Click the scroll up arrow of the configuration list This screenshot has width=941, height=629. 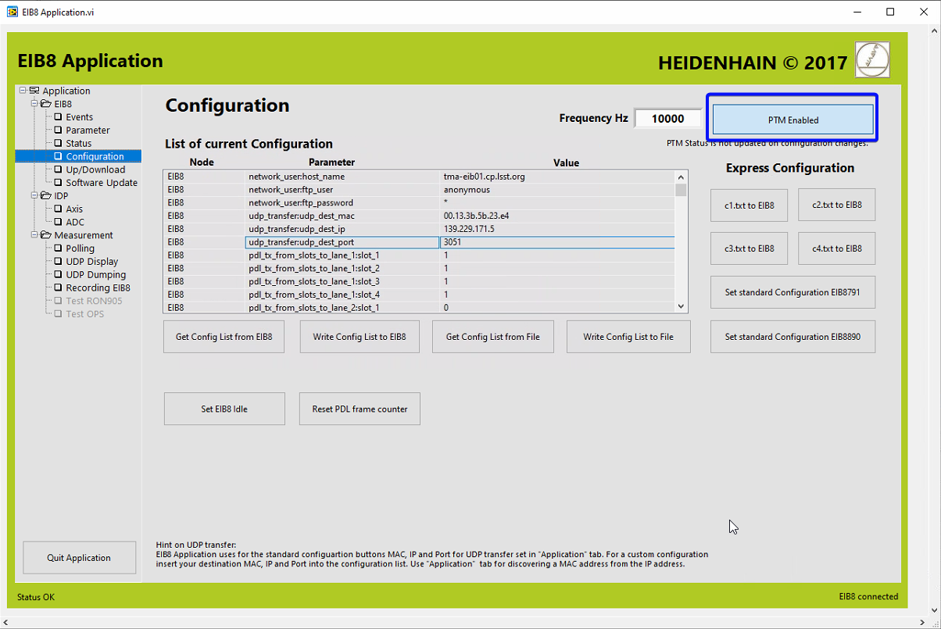(681, 177)
